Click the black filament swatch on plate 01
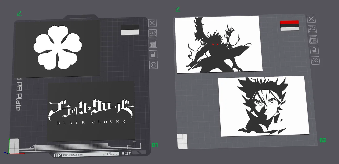This screenshot has width=339, height=164. click(x=130, y=27)
